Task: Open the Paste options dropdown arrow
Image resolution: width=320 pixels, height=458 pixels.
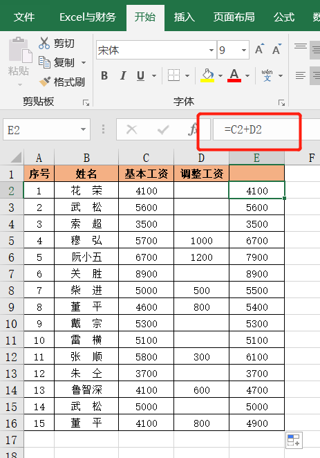Action: pyautogui.click(x=20, y=84)
